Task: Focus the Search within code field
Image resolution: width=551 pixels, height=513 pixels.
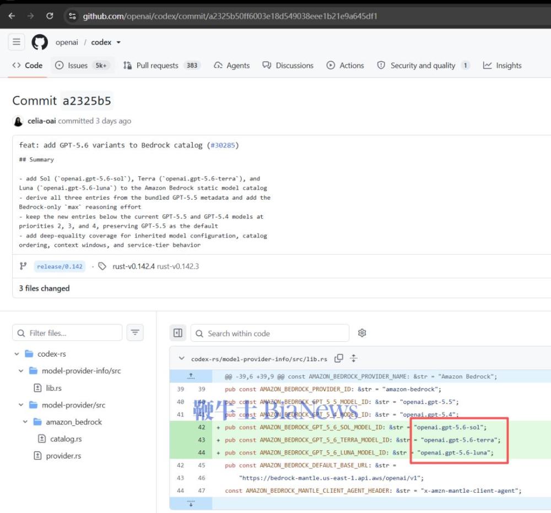Action: click(x=270, y=333)
